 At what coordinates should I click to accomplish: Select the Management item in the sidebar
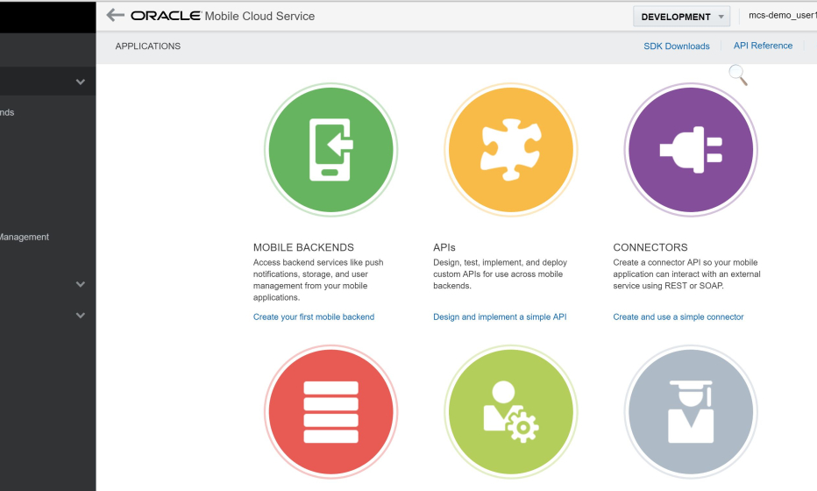(25, 237)
